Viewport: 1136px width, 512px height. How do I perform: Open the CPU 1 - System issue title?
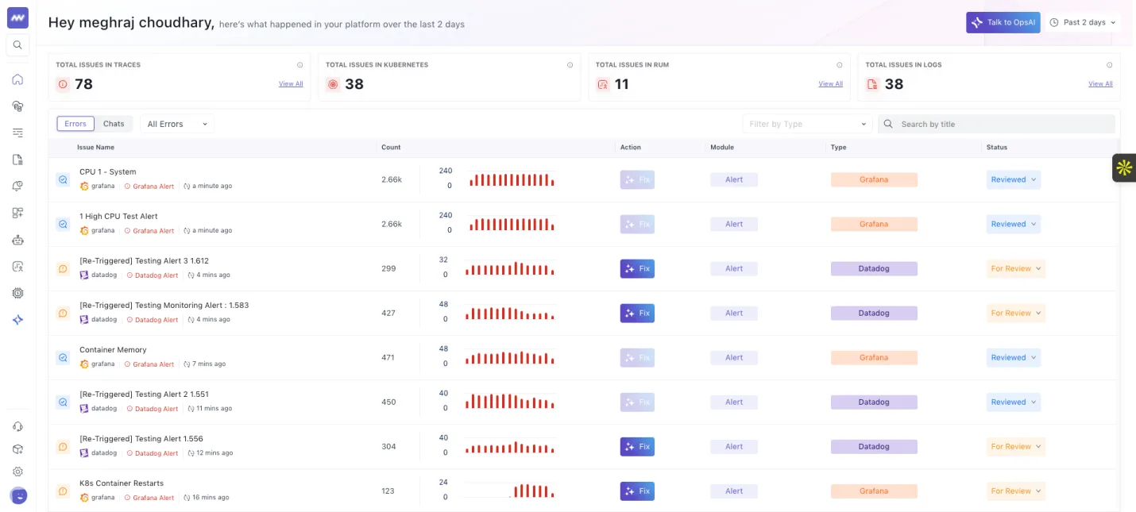tap(108, 172)
